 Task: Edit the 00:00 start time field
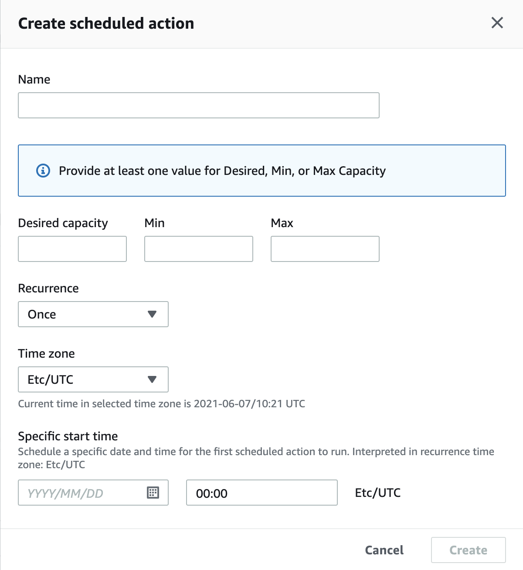pos(261,493)
